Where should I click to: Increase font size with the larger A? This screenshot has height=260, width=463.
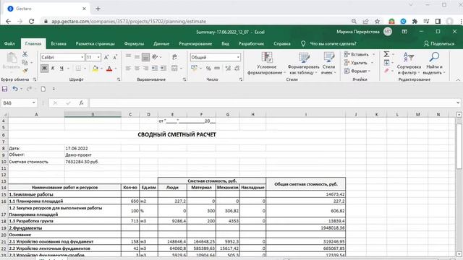pyautogui.click(x=106, y=57)
